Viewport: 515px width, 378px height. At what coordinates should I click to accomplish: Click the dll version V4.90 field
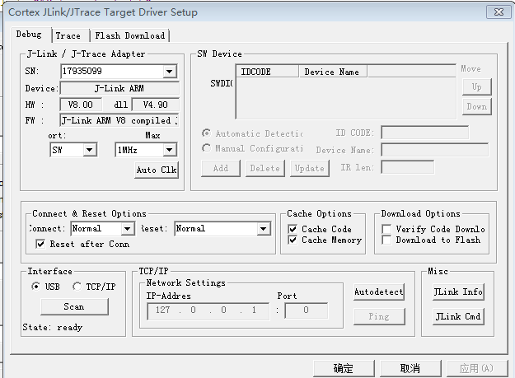tap(156, 105)
